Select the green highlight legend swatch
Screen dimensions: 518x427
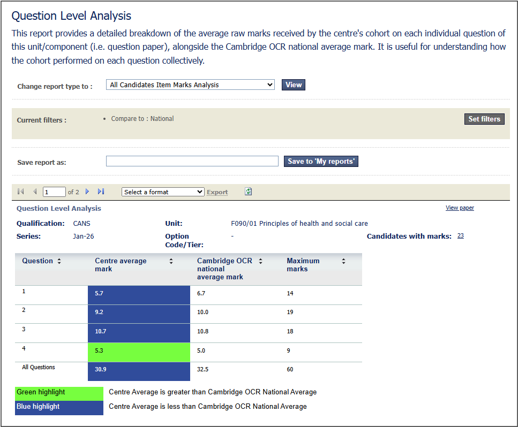click(59, 393)
